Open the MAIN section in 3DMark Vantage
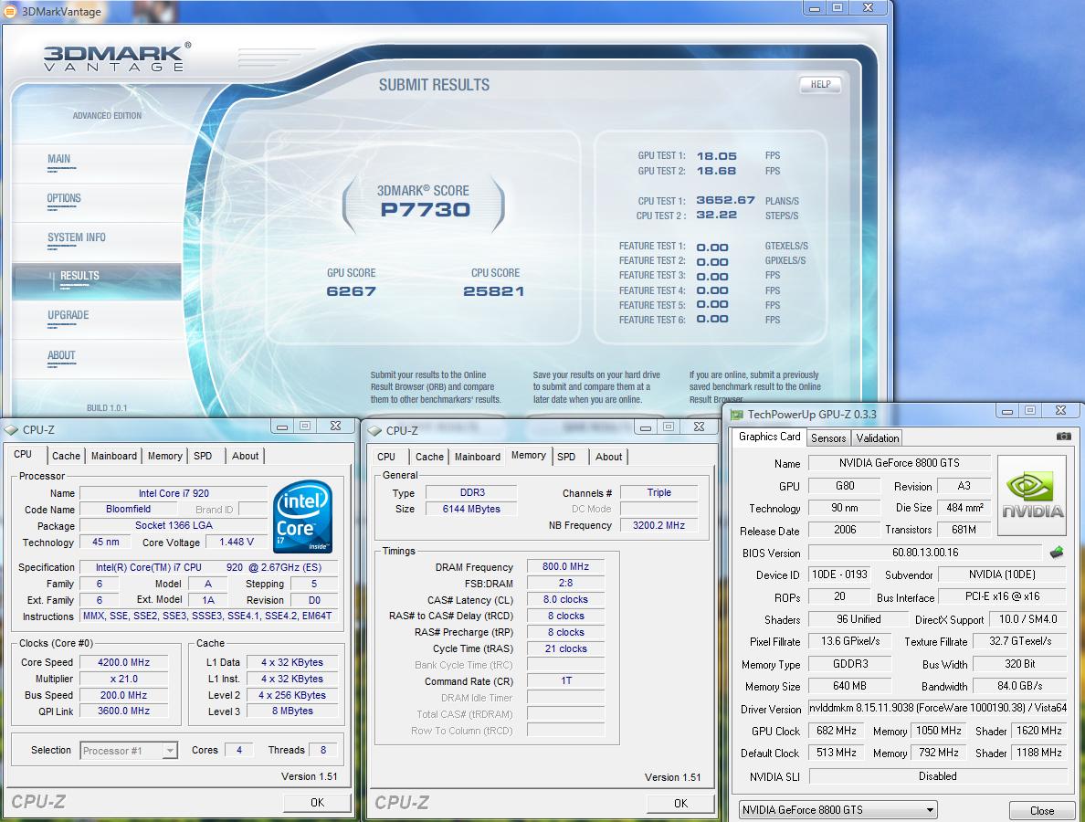 coord(58,159)
